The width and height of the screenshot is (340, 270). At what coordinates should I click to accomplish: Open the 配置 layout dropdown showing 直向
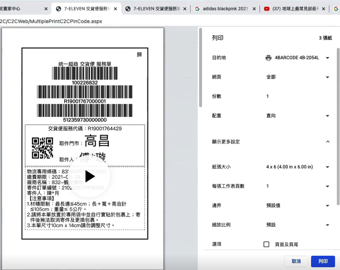click(x=297, y=116)
